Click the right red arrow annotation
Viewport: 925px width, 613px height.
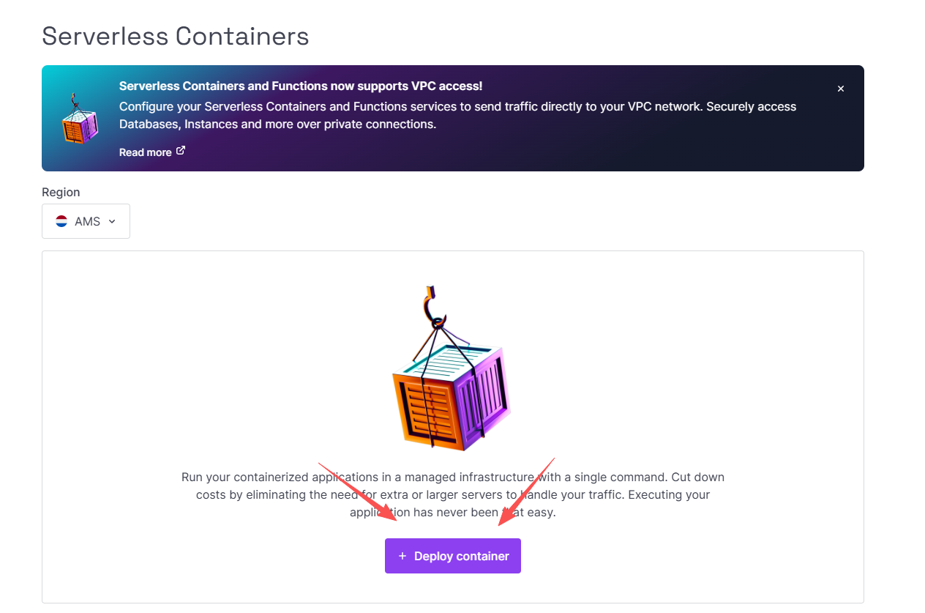click(x=525, y=492)
